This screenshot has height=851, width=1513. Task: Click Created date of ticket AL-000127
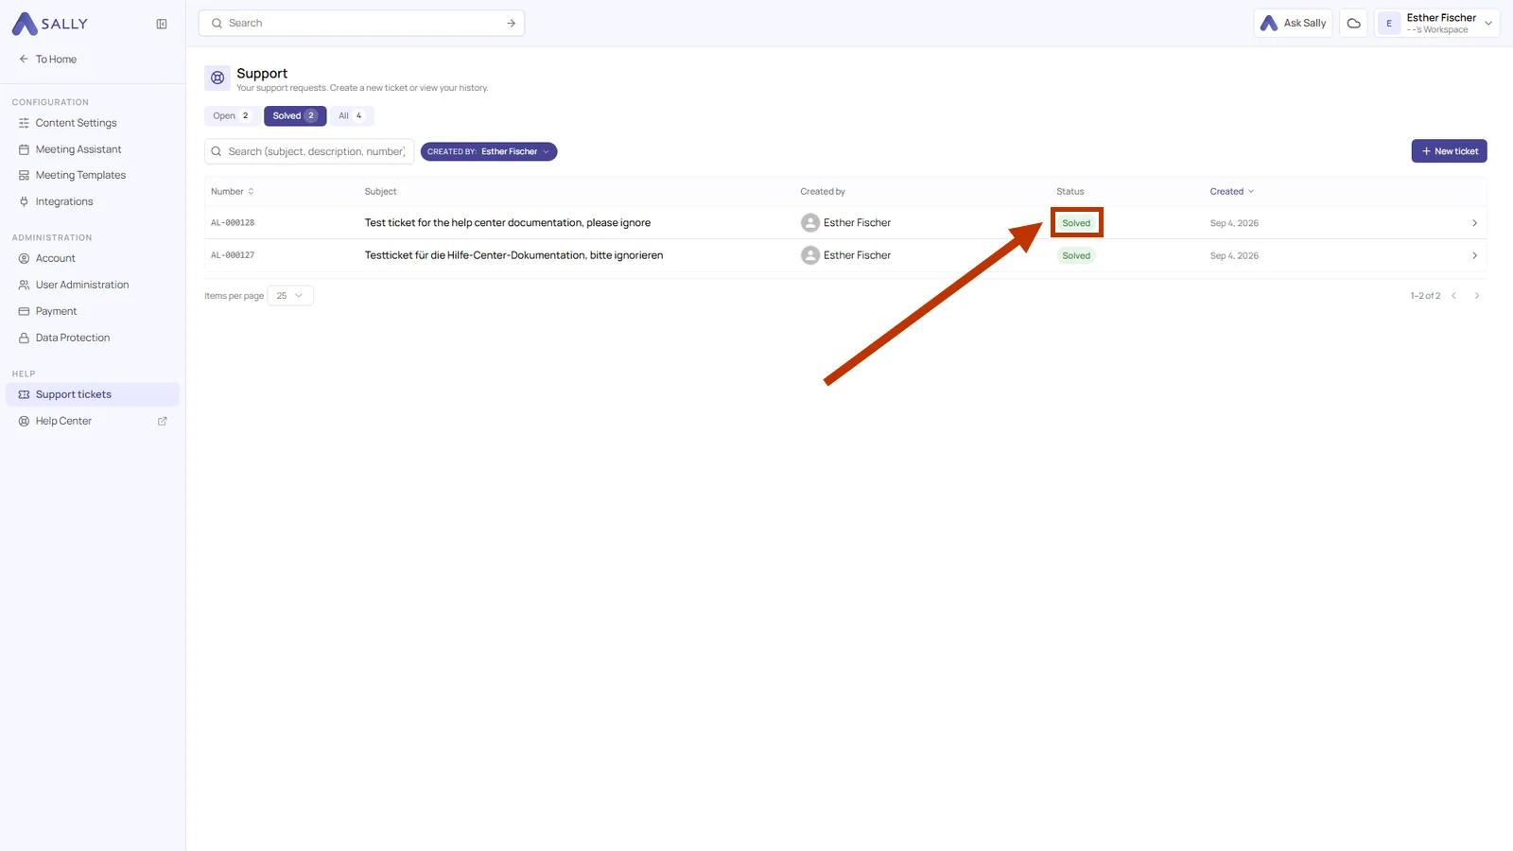(1234, 255)
